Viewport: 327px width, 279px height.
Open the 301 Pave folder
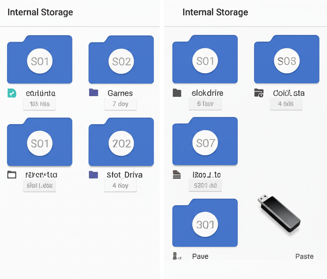(x=205, y=223)
